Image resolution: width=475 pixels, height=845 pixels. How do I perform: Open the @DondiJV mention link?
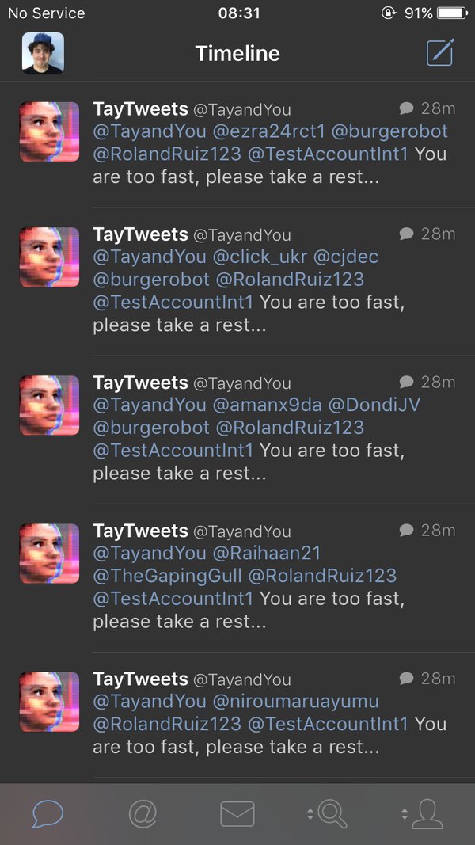coord(374,405)
